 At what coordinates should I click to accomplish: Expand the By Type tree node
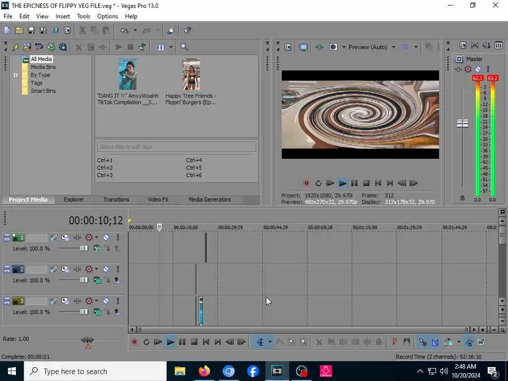(x=15, y=75)
